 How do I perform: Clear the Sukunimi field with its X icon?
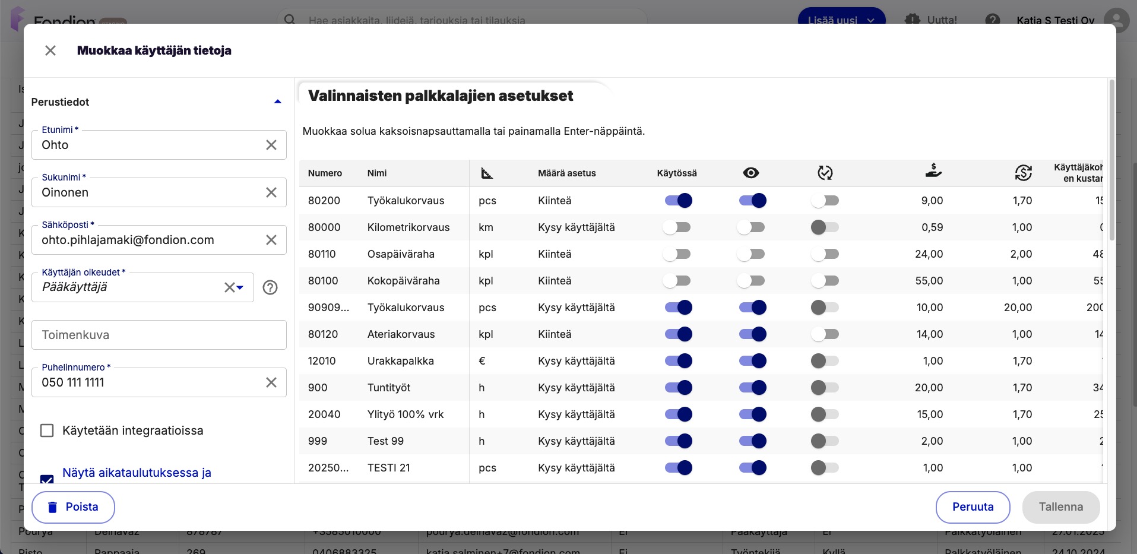pyautogui.click(x=271, y=192)
